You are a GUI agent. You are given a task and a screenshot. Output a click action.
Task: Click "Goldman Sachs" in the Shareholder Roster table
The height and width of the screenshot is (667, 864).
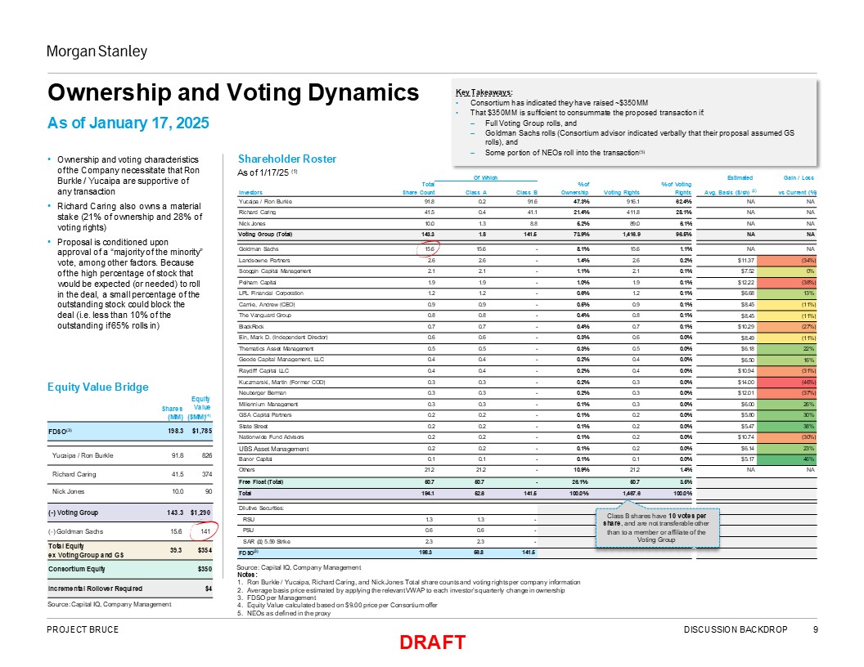(x=259, y=248)
